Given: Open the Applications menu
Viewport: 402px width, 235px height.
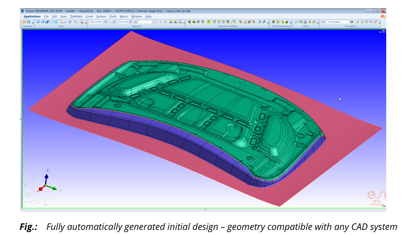Looking at the screenshot, I should (32, 16).
